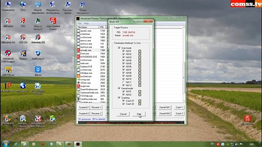Uncheck Crash 01 checkbox
The image size is (262, 147).
click(x=124, y=101)
